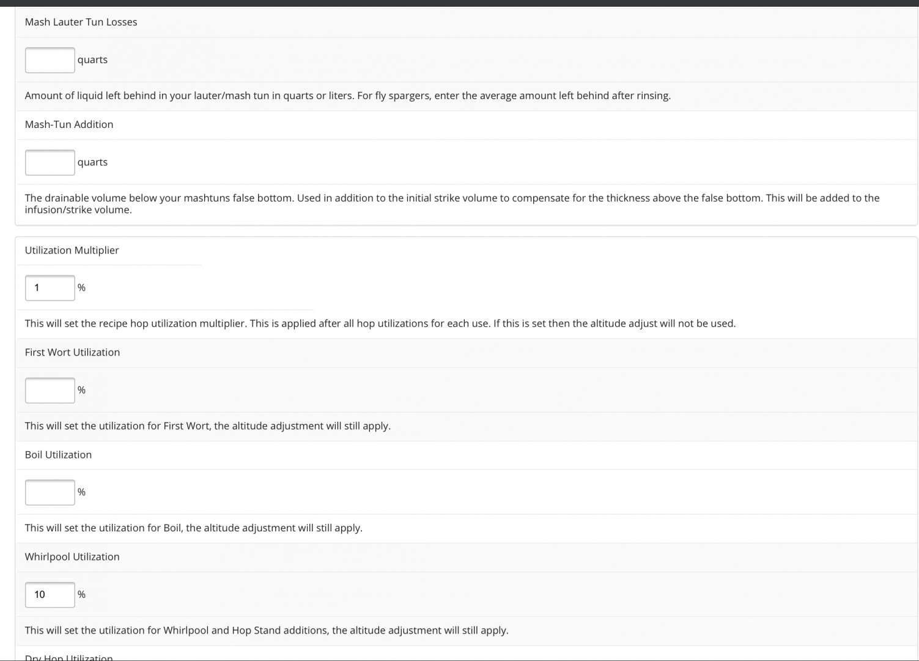Click the fly spargers help description text

[x=348, y=96]
